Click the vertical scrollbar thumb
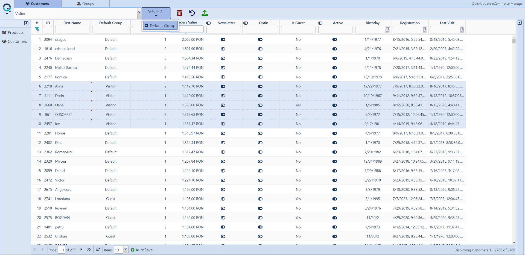This screenshot has width=525, height=255. [x=514, y=41]
